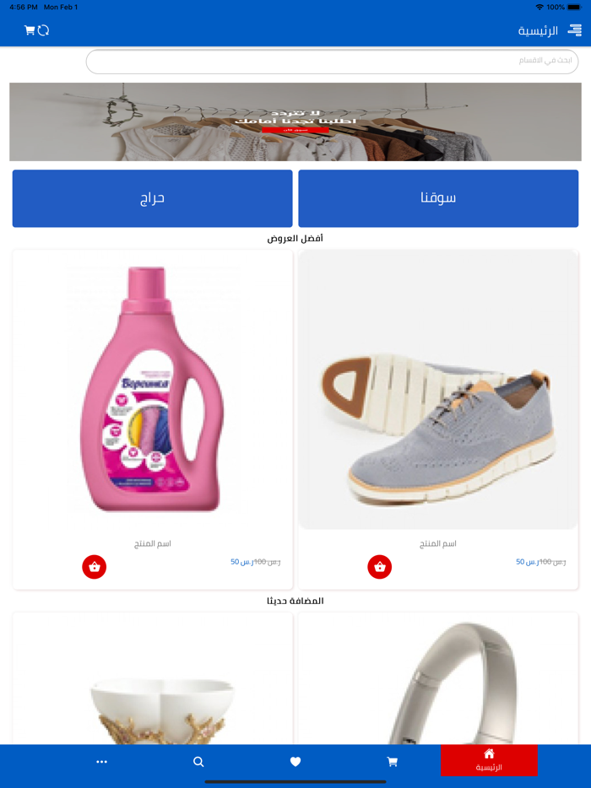Open the pink detergent bottle image
This screenshot has height=788, width=591.
click(153, 390)
